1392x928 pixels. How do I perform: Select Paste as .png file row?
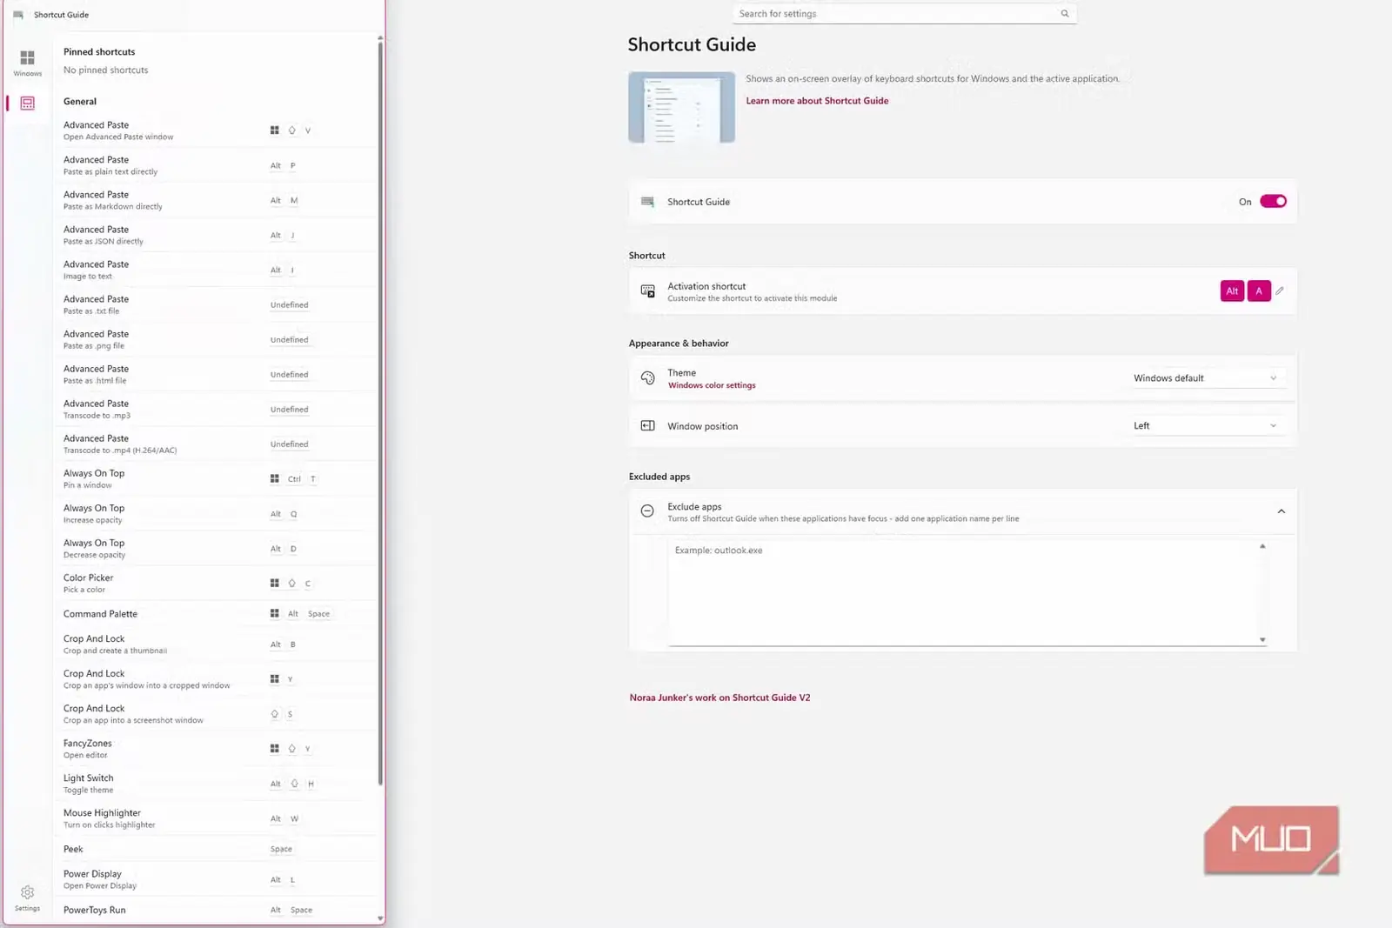point(215,339)
